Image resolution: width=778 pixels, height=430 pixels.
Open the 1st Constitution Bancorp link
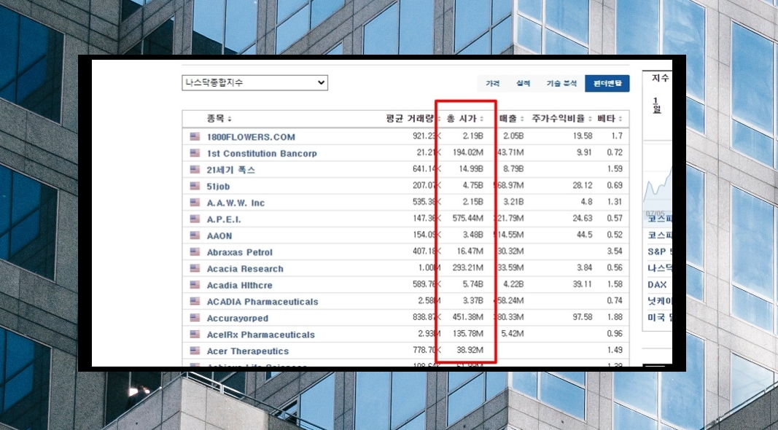coord(262,153)
